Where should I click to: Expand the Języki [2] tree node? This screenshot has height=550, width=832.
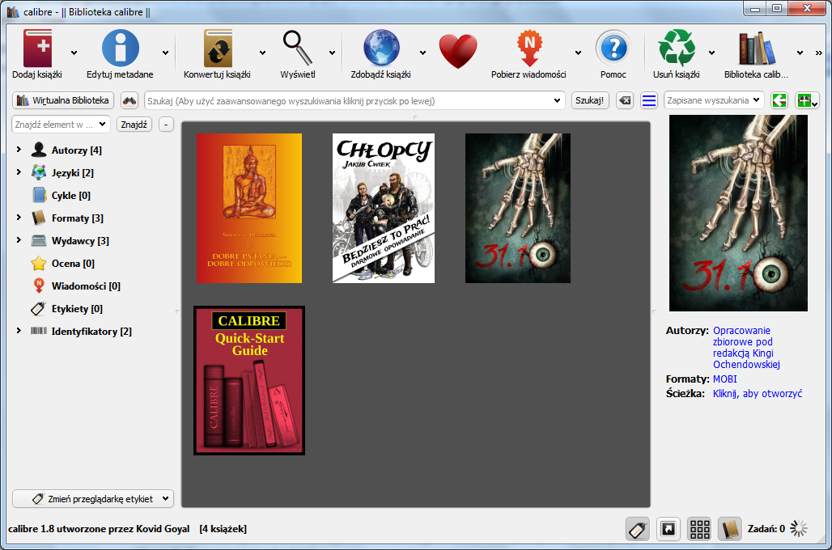(19, 171)
